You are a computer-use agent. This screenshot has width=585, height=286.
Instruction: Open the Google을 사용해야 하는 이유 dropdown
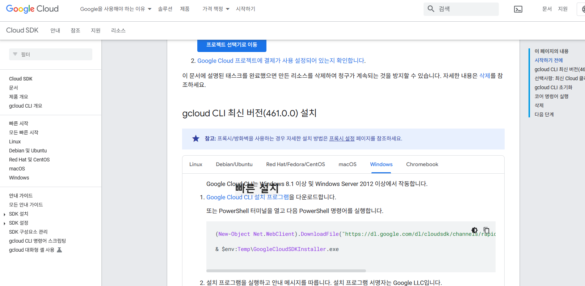coord(116,9)
